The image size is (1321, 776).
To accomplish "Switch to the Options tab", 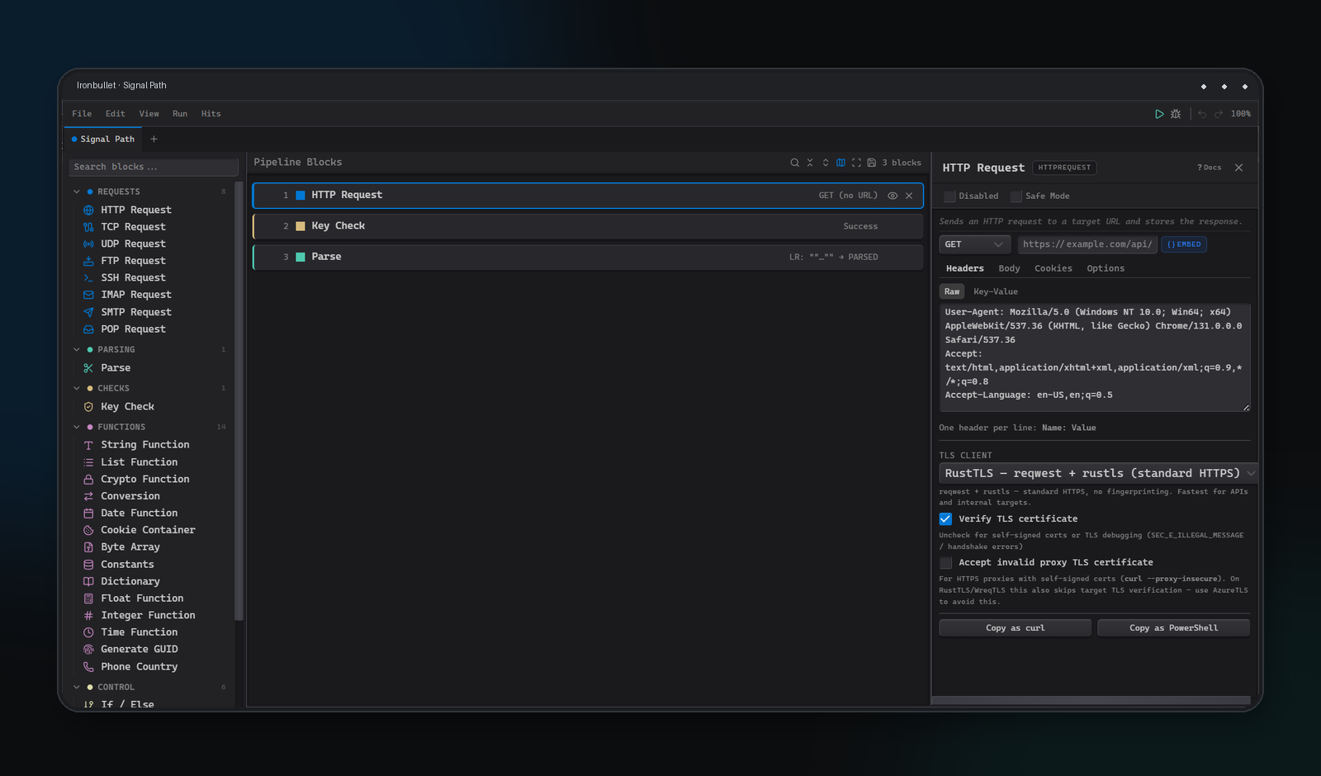I will coord(1106,268).
